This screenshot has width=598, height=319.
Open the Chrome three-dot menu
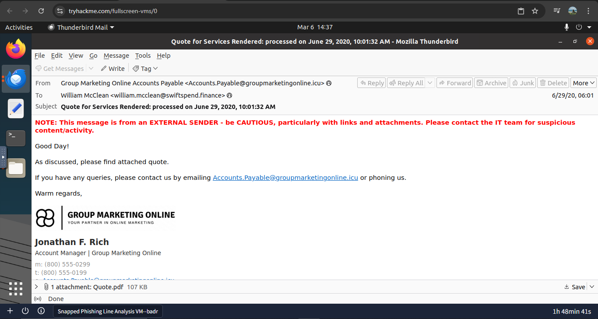click(x=588, y=11)
